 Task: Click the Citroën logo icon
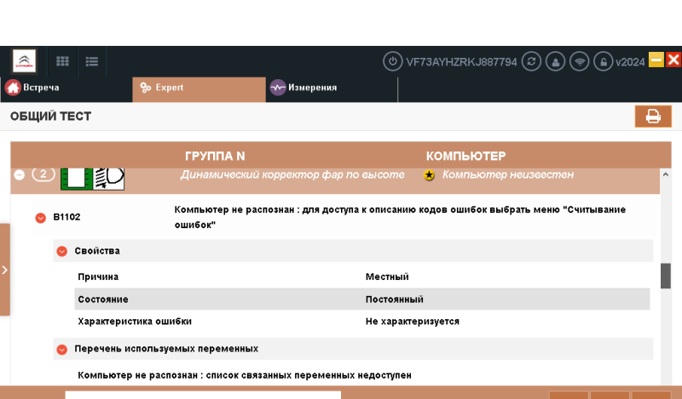pos(24,61)
